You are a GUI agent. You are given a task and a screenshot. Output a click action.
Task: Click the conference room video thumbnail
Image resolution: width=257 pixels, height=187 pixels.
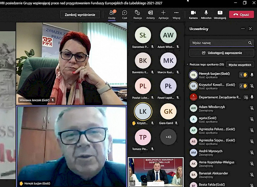pos(156,172)
